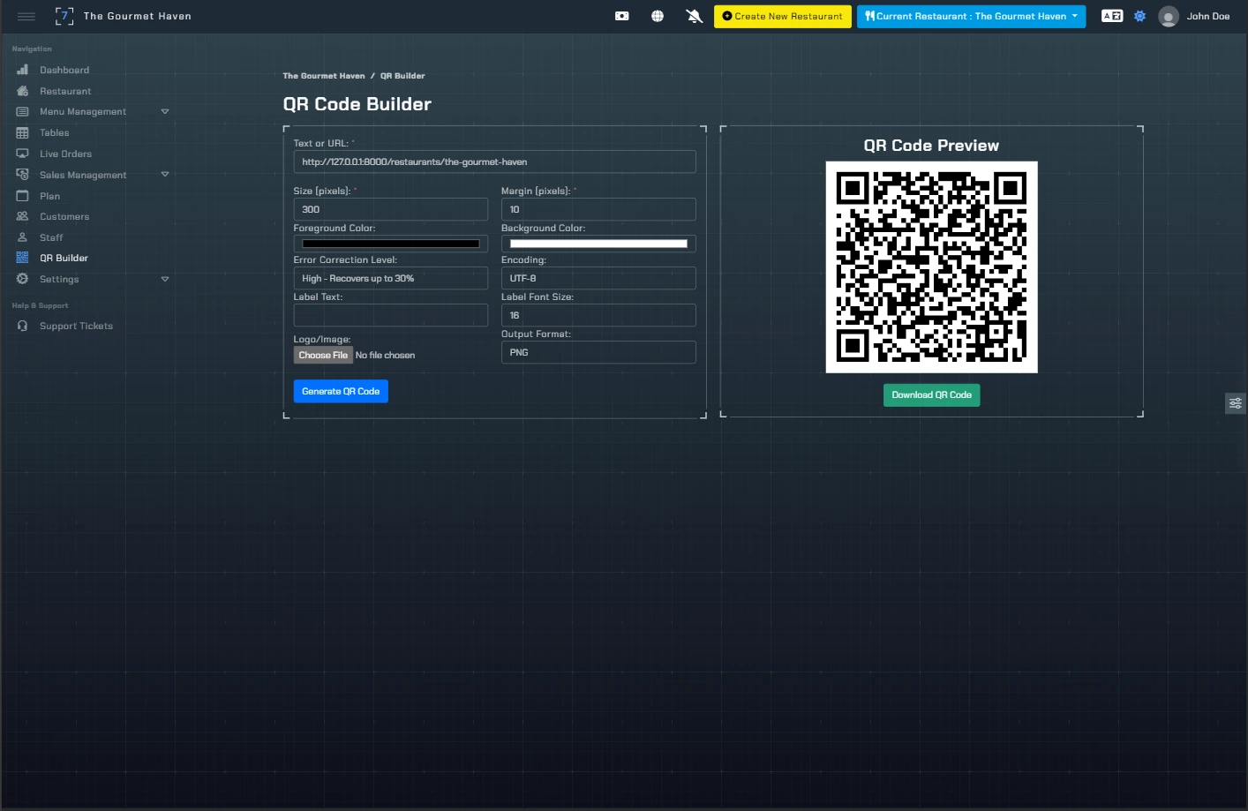Click the Support Tickets headset icon
Image resolution: width=1248 pixels, height=811 pixels.
click(x=23, y=326)
